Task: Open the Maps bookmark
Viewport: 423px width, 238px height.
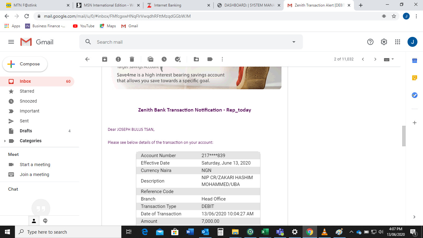Action: coord(108,26)
